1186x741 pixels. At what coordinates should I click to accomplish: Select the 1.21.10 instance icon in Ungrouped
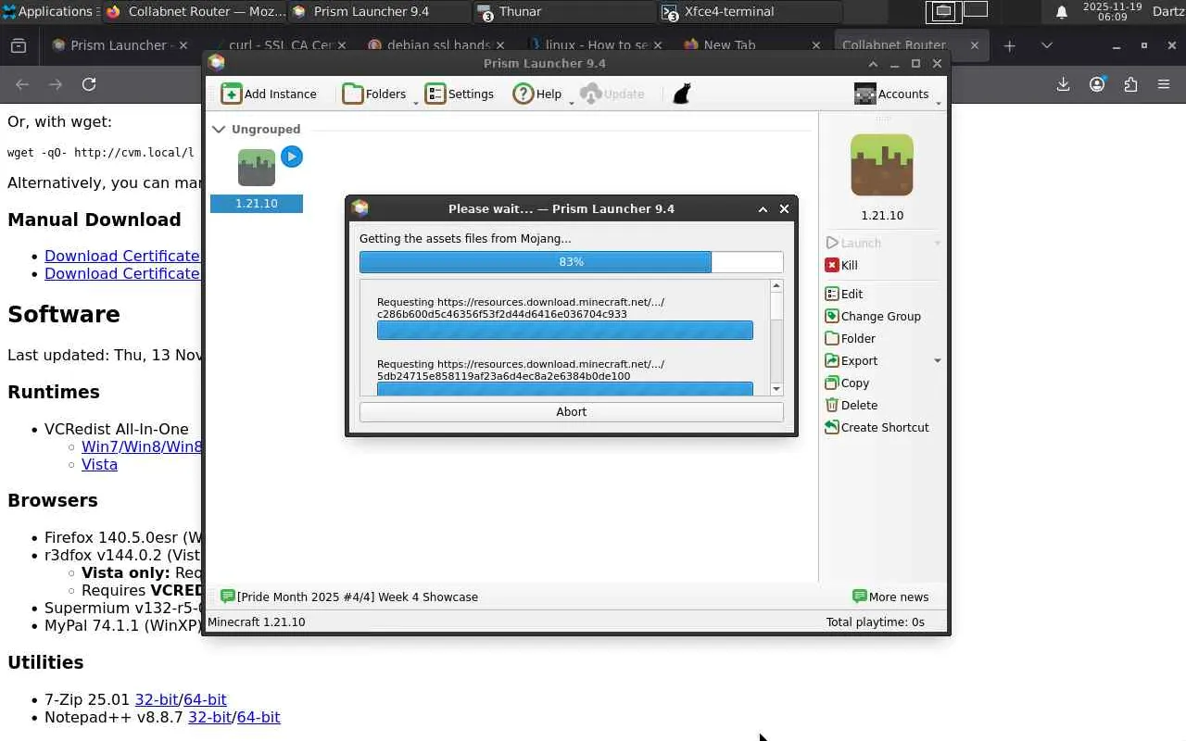pyautogui.click(x=257, y=168)
